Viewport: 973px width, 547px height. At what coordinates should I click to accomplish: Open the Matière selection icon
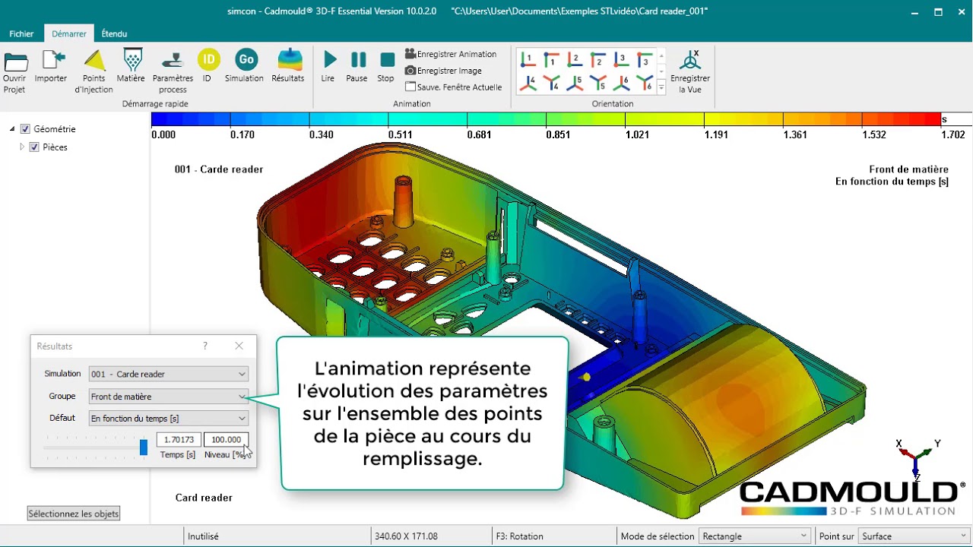tap(132, 60)
